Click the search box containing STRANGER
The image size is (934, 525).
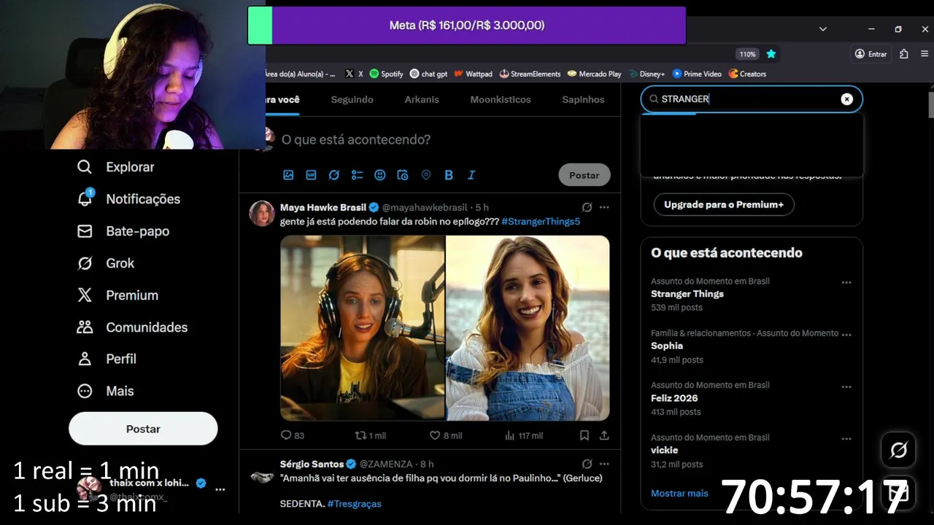[x=752, y=99]
